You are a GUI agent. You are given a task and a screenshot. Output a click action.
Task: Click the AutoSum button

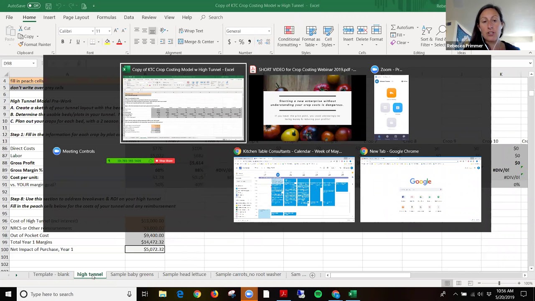(x=403, y=28)
